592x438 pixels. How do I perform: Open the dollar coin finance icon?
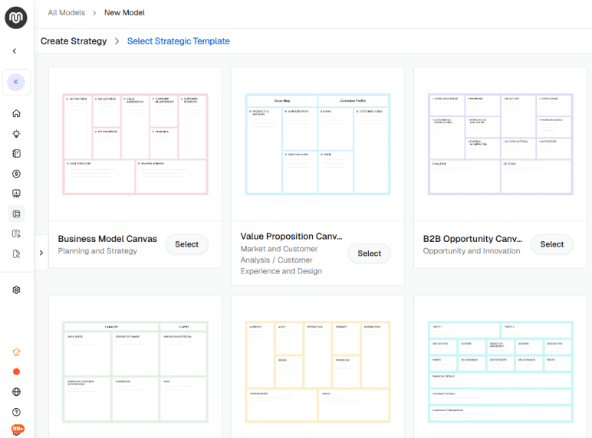16,174
